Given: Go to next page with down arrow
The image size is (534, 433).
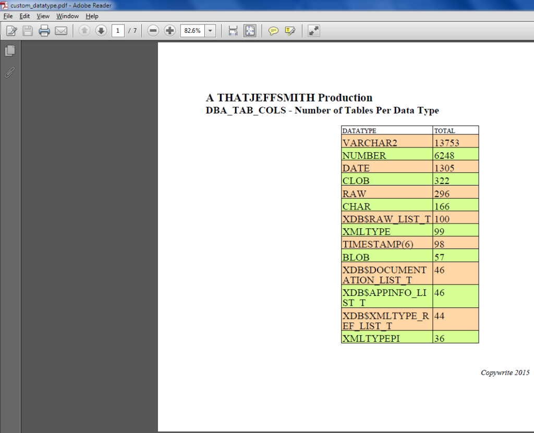Looking at the screenshot, I should [101, 30].
